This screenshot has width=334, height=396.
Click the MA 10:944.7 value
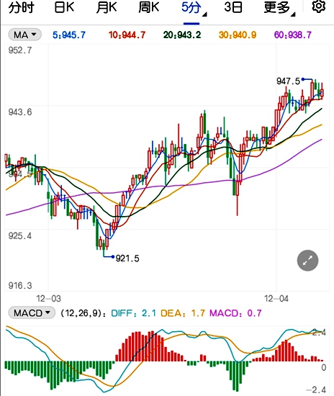127,35
